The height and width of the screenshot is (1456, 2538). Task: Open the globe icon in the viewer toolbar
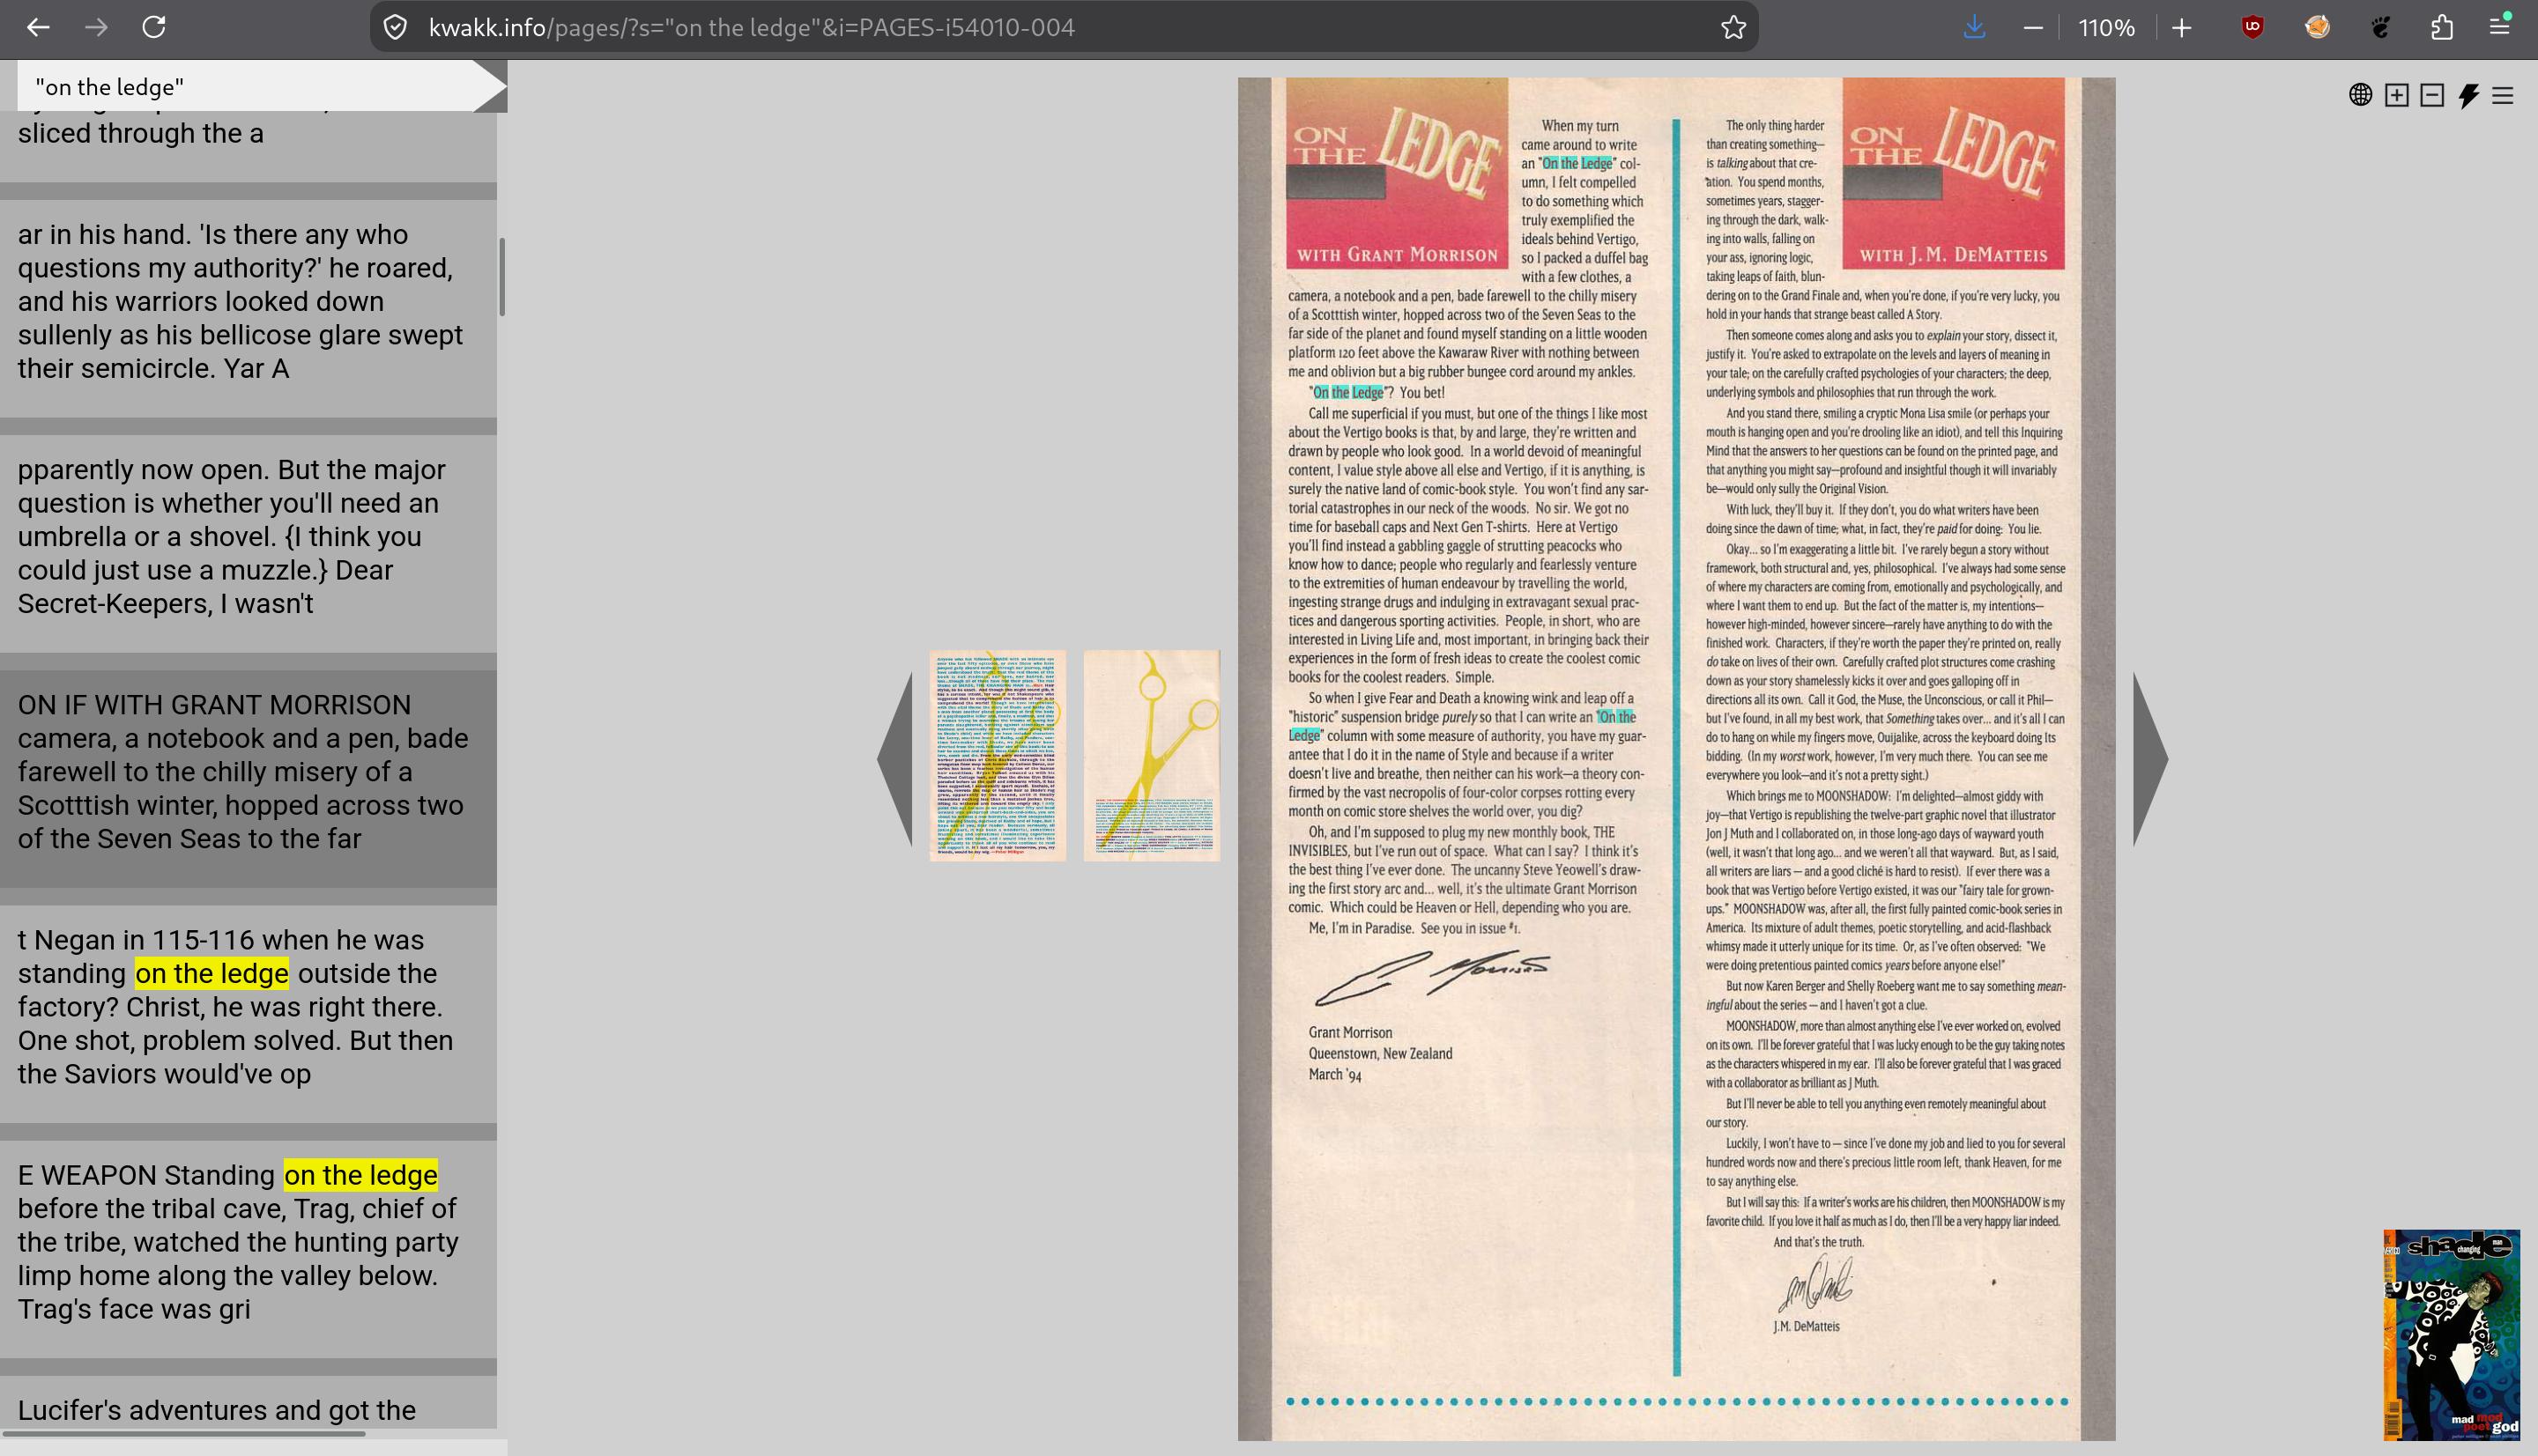[x=2361, y=95]
